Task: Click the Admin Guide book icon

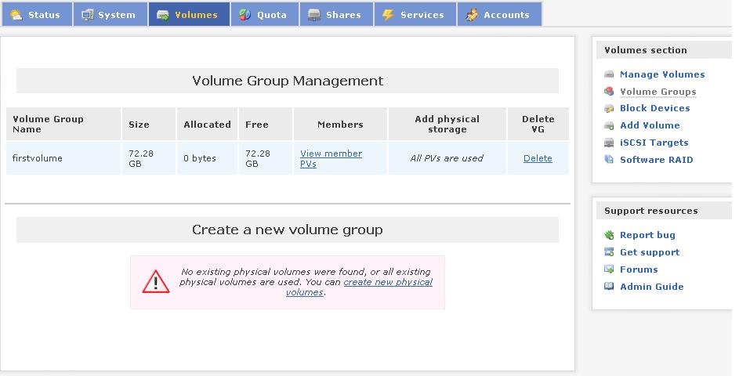Action: [x=609, y=287]
